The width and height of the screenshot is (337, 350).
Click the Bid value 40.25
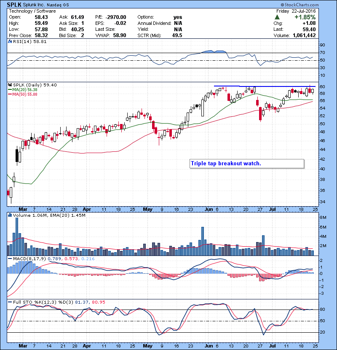pyautogui.click(x=78, y=29)
